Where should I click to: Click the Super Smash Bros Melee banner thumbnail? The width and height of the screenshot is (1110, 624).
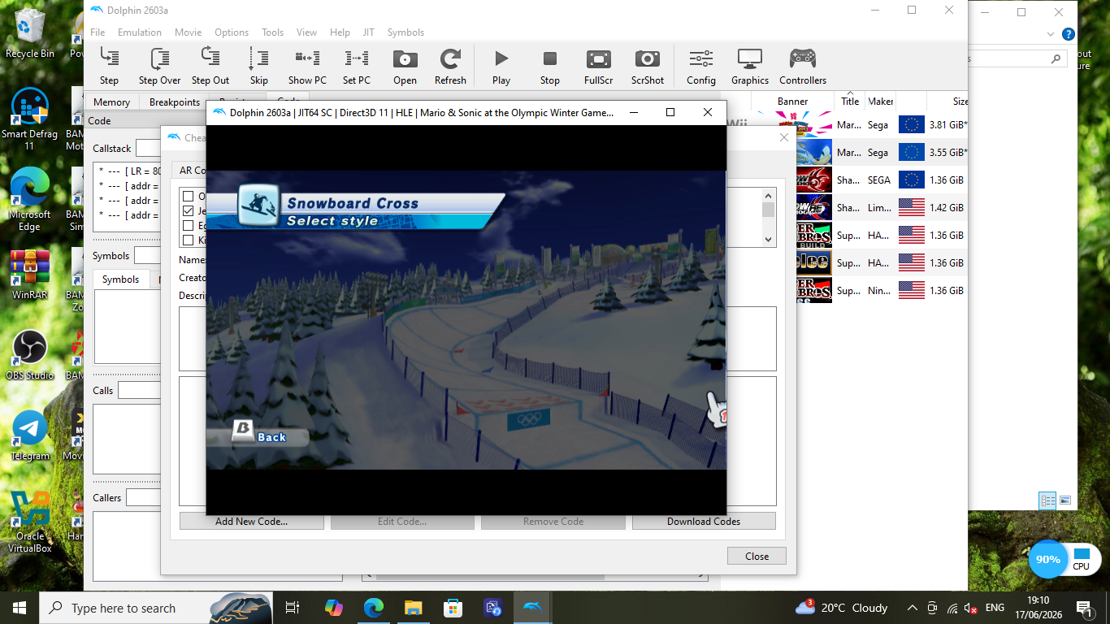point(814,263)
